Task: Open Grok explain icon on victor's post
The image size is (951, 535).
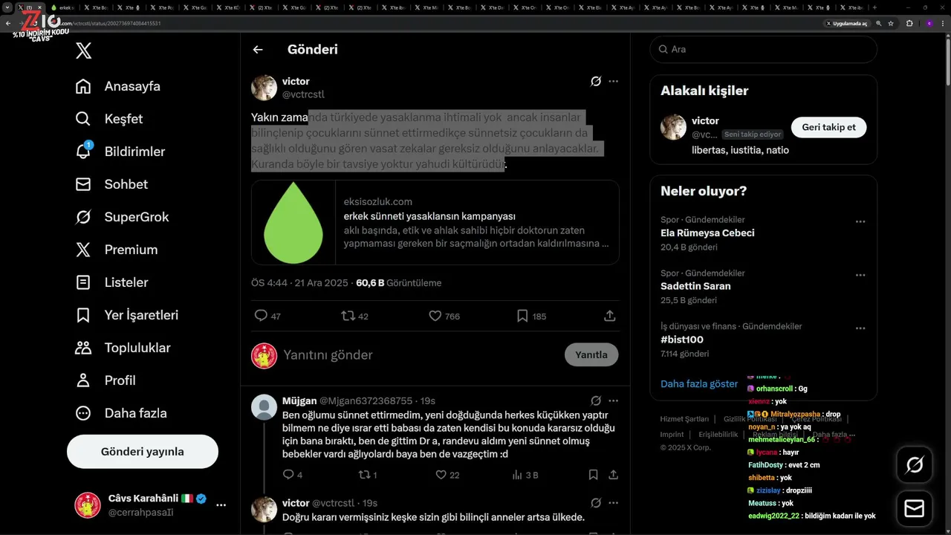Action: pyautogui.click(x=595, y=82)
